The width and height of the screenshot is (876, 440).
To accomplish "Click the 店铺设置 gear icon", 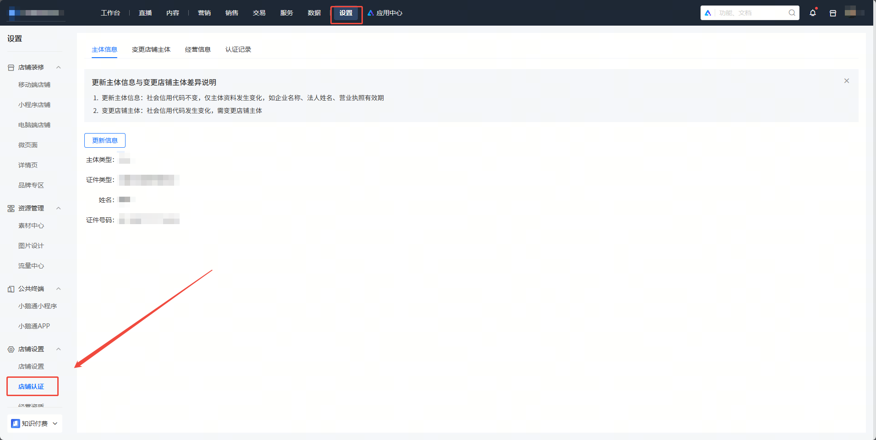I will coord(11,349).
